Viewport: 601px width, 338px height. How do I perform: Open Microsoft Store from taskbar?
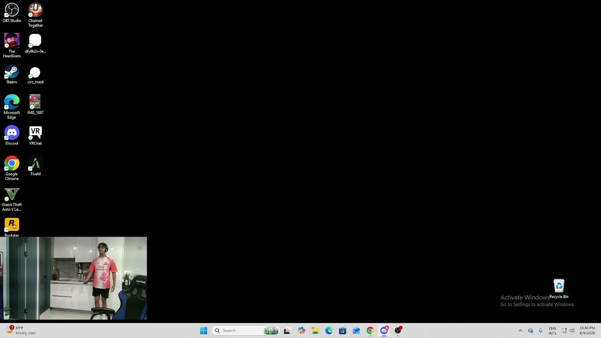point(342,330)
